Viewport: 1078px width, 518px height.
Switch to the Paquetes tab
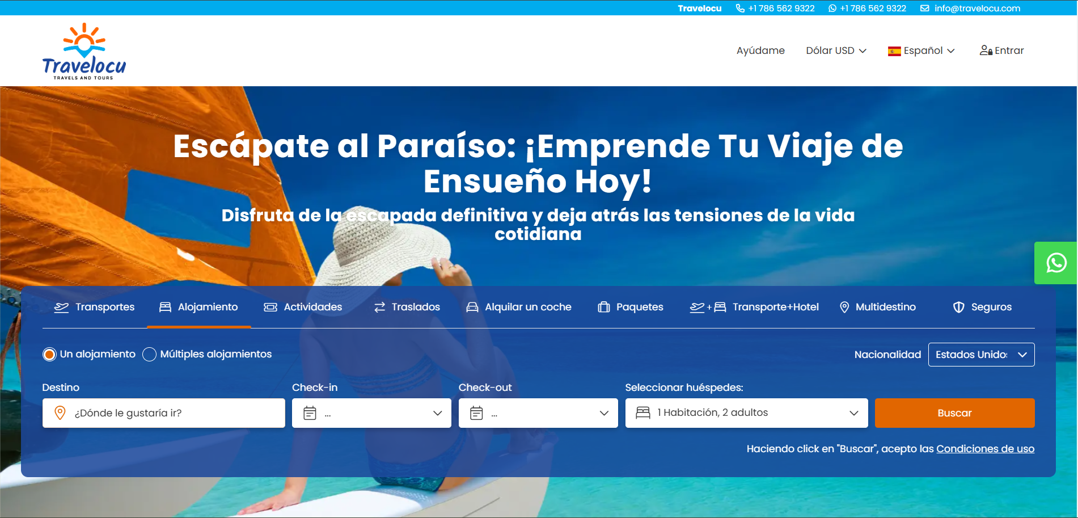pyautogui.click(x=630, y=307)
